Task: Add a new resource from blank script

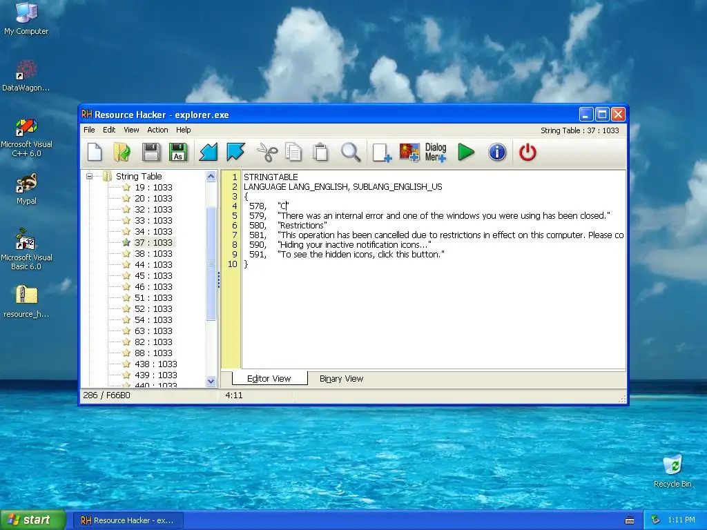Action: pyautogui.click(x=382, y=153)
